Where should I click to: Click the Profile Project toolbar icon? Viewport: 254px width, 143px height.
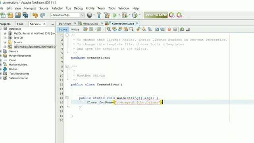pos(135,15)
